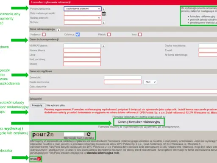Click the Załączniki section header
Viewport: 217px width, 163px height.
point(36,99)
